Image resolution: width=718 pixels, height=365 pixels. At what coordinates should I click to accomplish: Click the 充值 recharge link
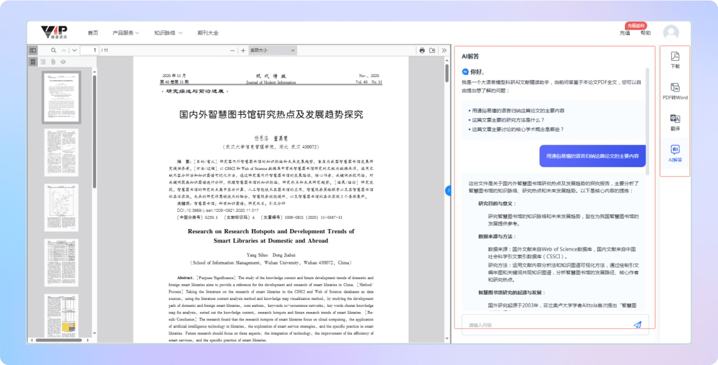625,33
